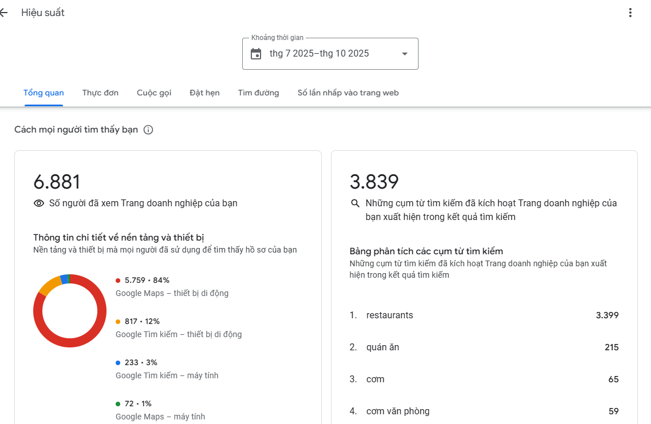This screenshot has width=651, height=424.
Task: Click the orange Google Tìm kiếm mobile dot
Action: click(x=118, y=322)
